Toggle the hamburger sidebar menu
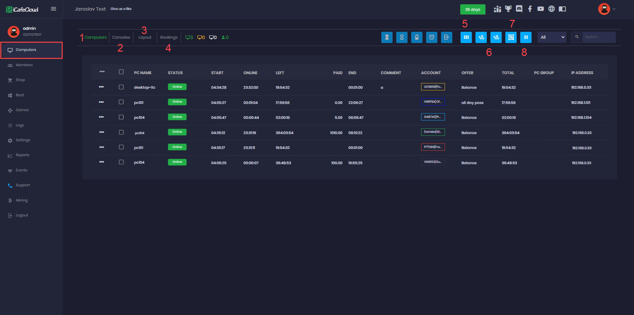 tap(53, 9)
